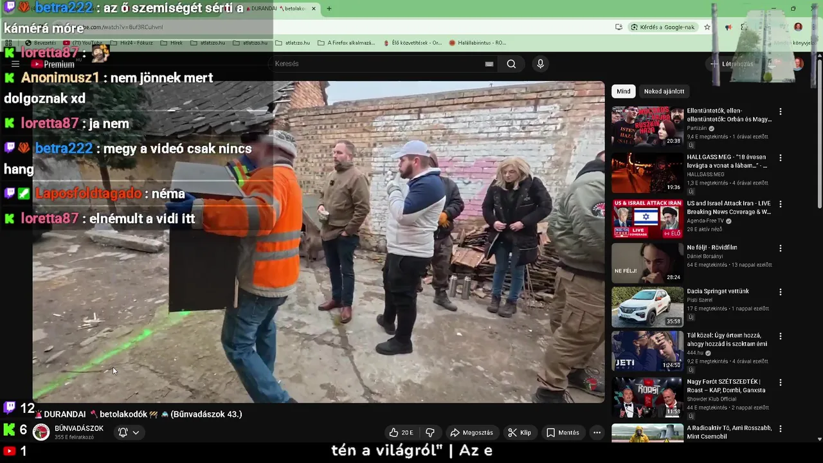Toggle channel notifications bell
823x463 pixels.
coord(123,433)
